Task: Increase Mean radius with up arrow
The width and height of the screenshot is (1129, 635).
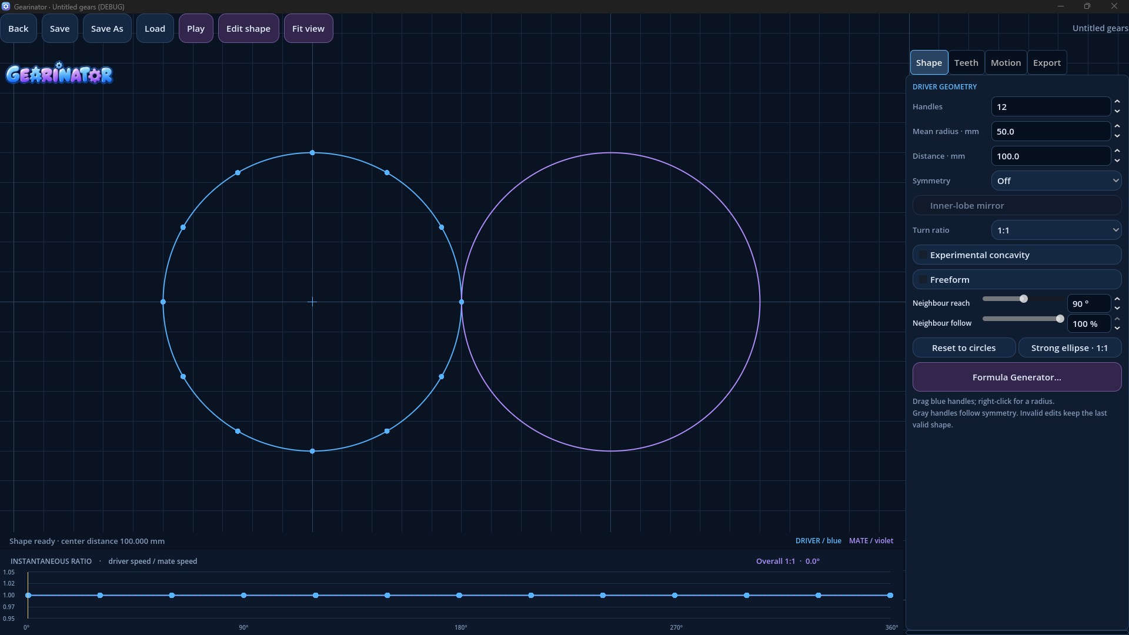Action: (x=1117, y=126)
